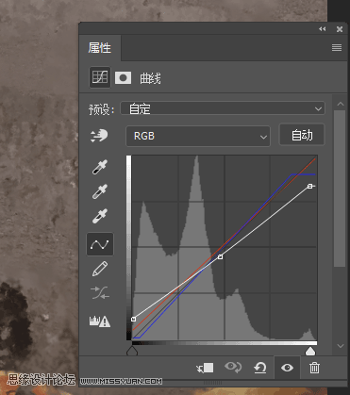The width and height of the screenshot is (350, 395).
Task: Open the properties panel flyout menu
Action: point(337,47)
